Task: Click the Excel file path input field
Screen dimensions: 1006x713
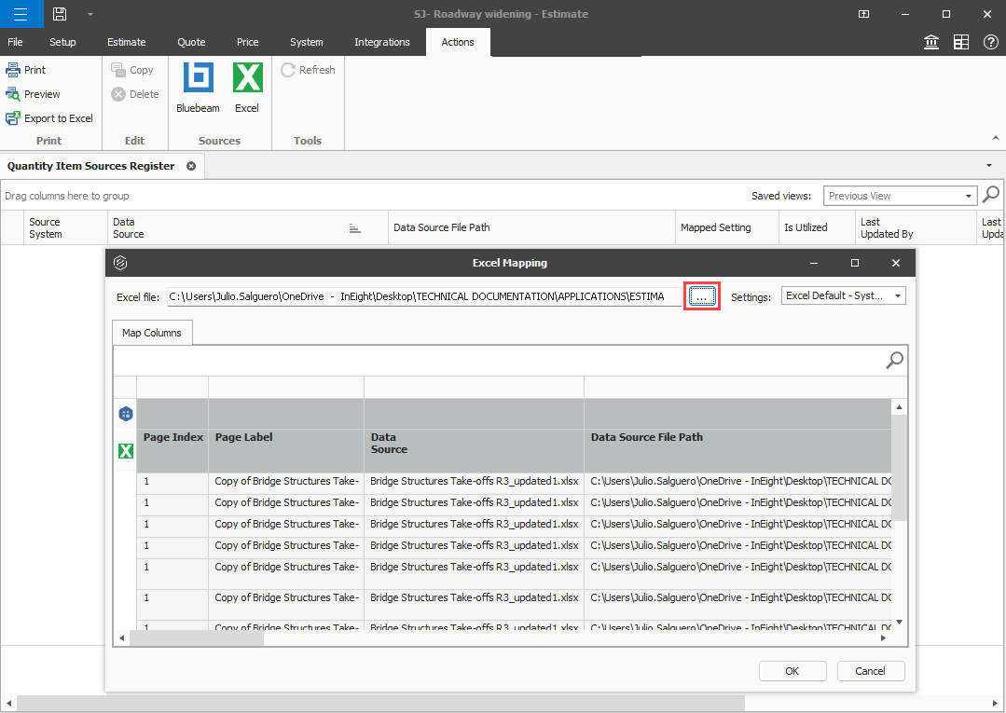Action: 424,296
